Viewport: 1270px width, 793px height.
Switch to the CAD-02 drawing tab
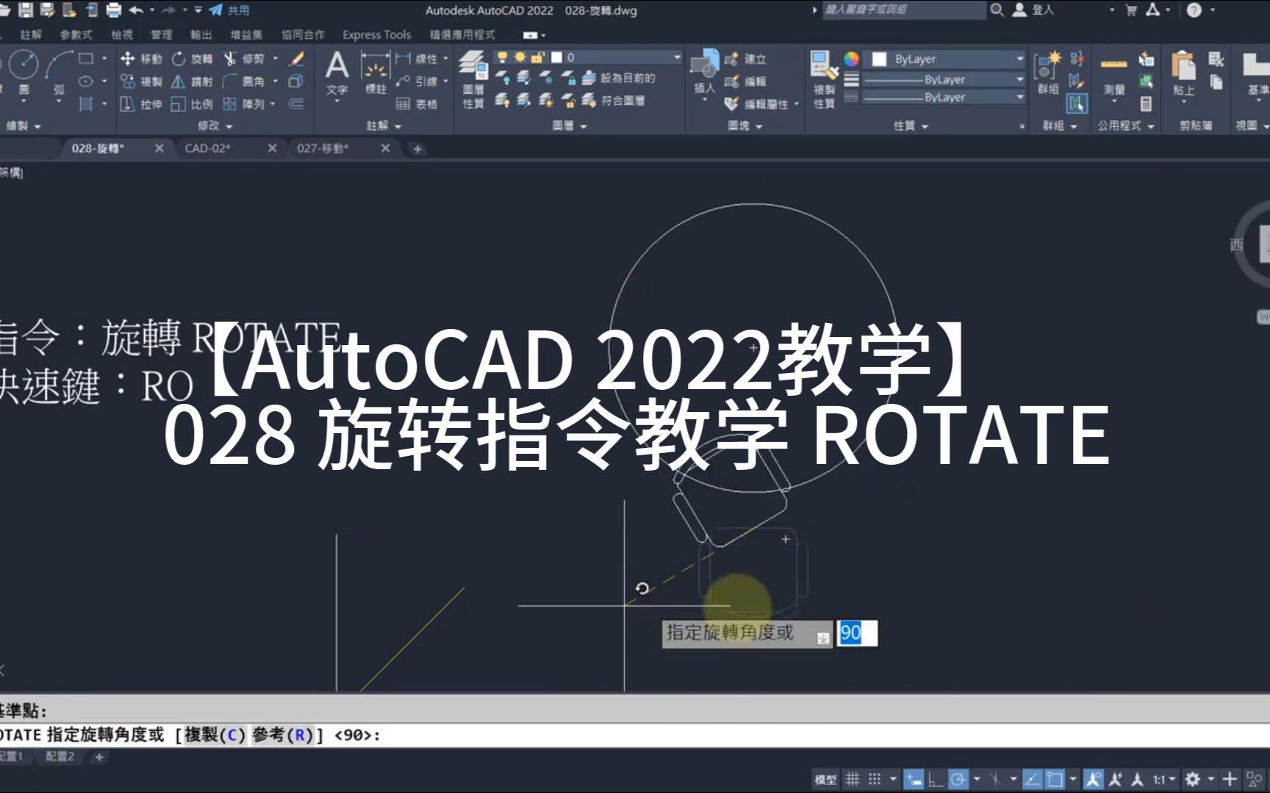(209, 148)
